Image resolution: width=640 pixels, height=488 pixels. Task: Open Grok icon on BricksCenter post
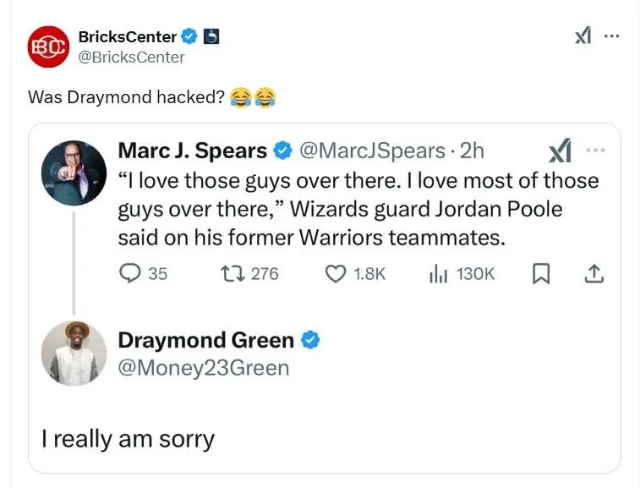(583, 36)
